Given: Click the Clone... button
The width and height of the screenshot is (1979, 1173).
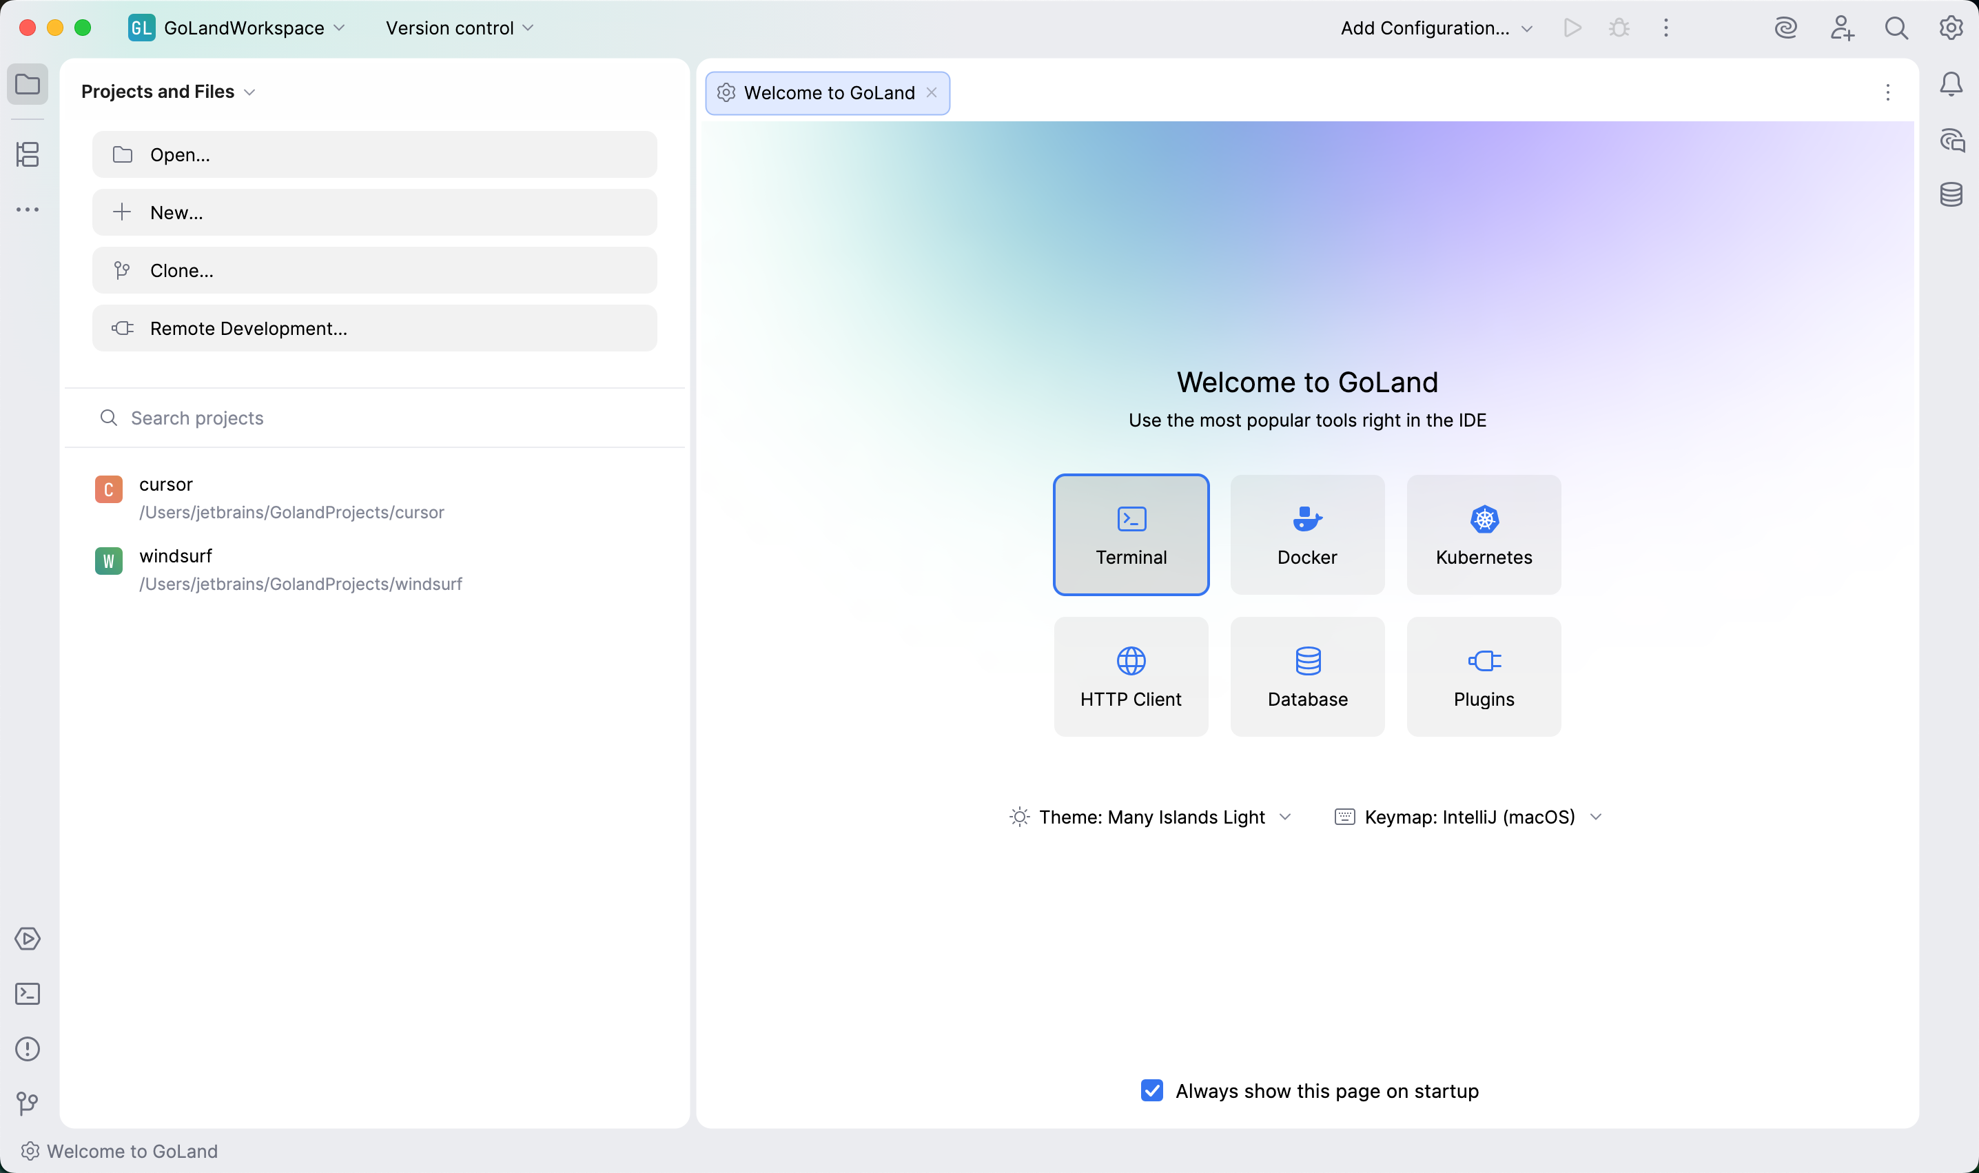Looking at the screenshot, I should click(x=375, y=269).
